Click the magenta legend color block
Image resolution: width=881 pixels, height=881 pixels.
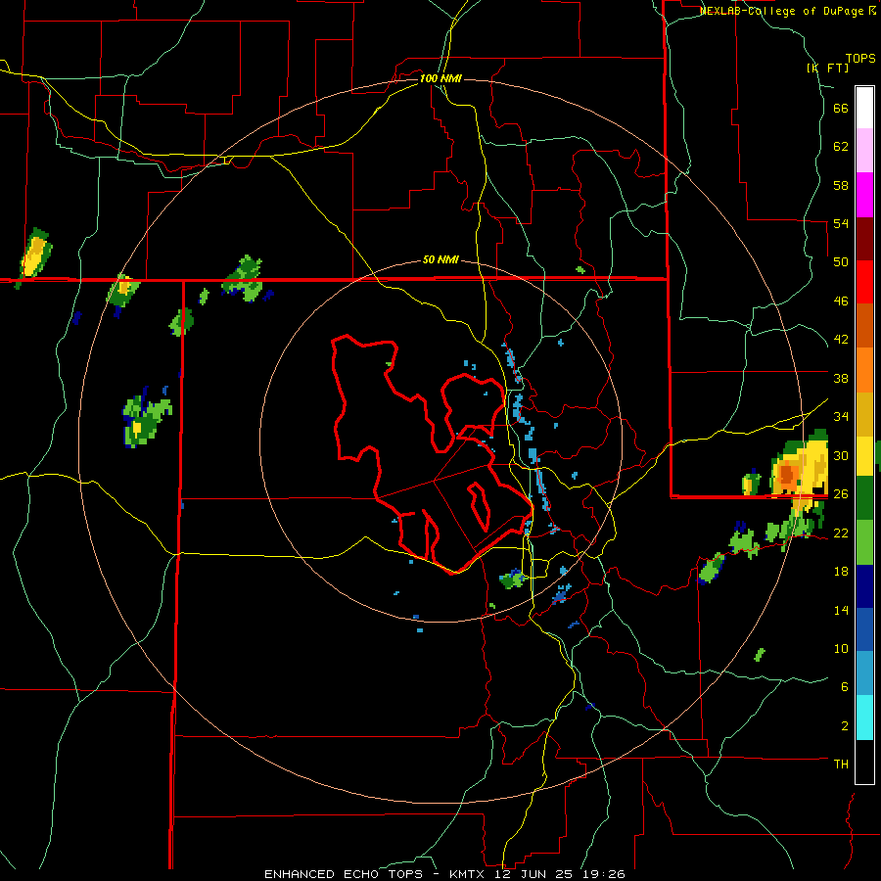pyautogui.click(x=864, y=195)
